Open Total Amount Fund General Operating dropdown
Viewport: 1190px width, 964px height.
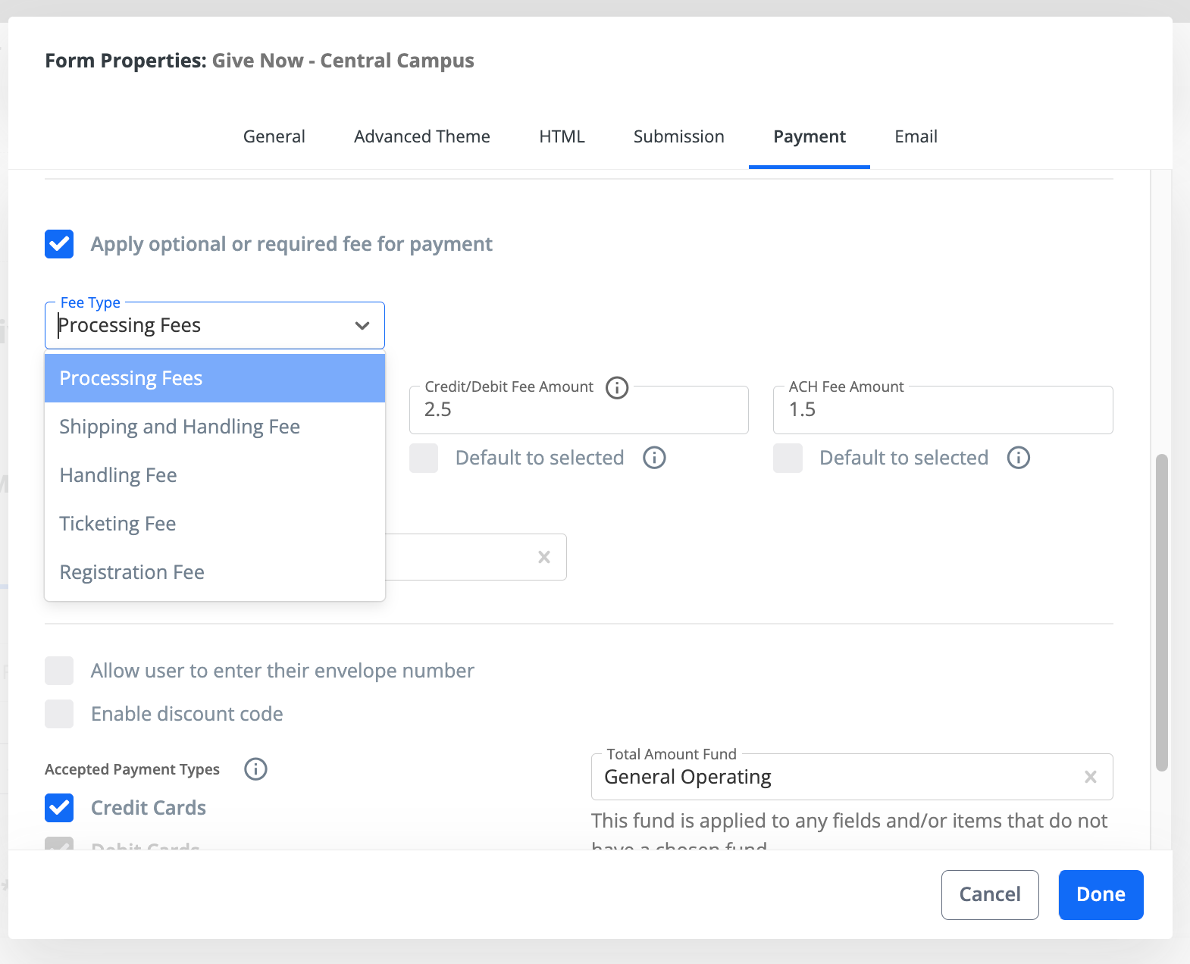[852, 777]
